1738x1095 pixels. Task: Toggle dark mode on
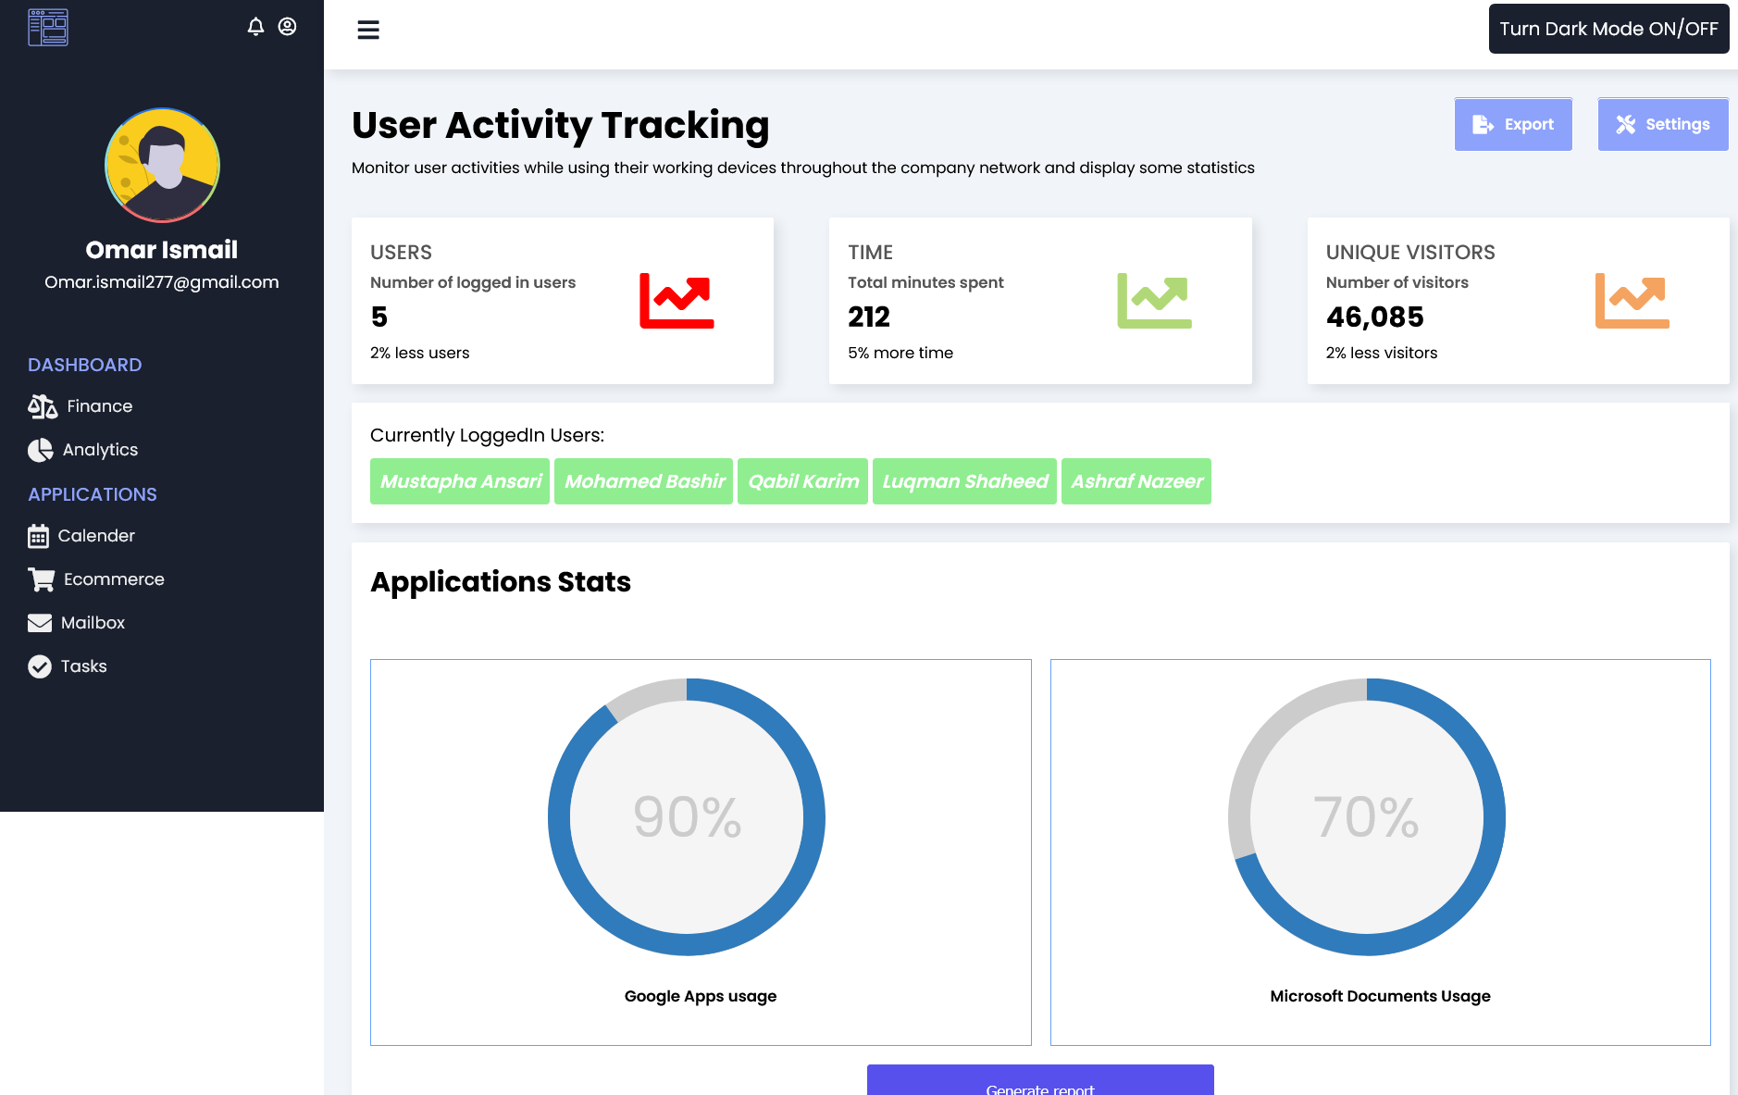pyautogui.click(x=1608, y=29)
